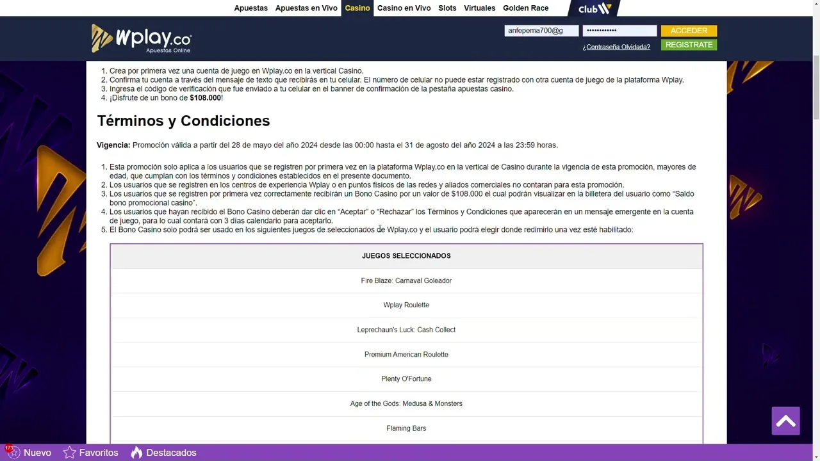Go to the Slots section
This screenshot has height=461, width=820.
pyautogui.click(x=447, y=8)
